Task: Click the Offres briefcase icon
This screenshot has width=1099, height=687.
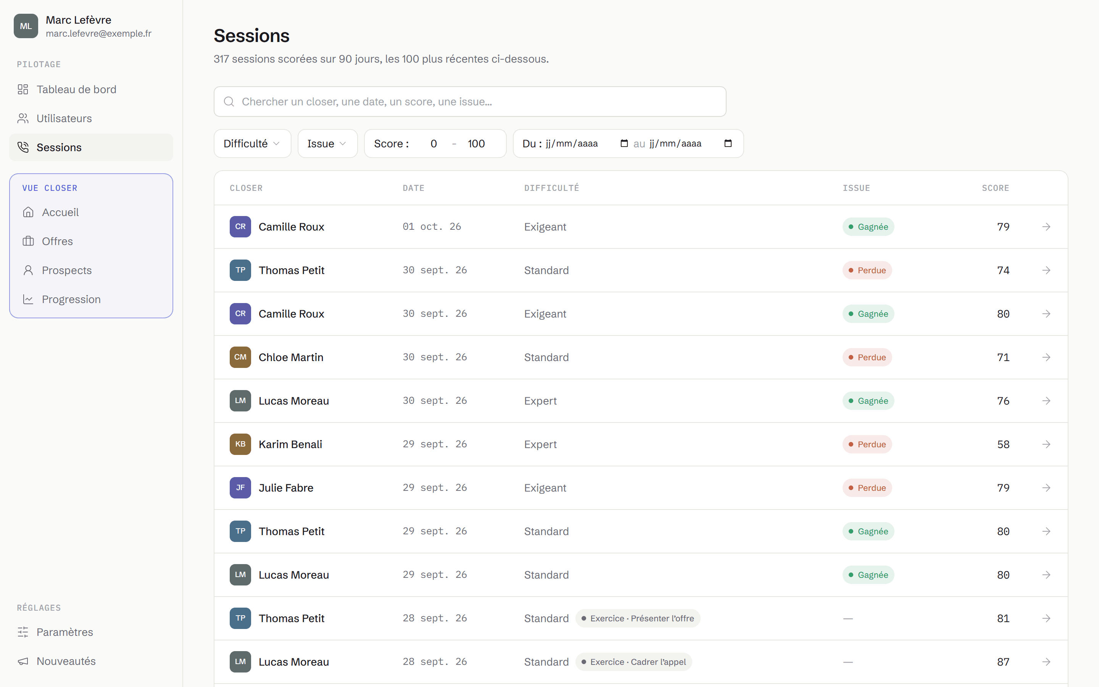Action: click(x=28, y=241)
